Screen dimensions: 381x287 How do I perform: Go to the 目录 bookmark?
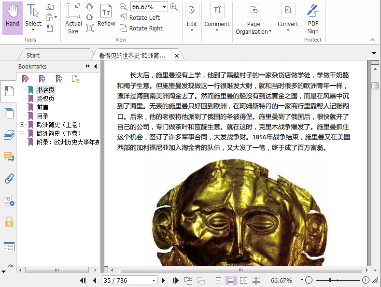[43, 116]
